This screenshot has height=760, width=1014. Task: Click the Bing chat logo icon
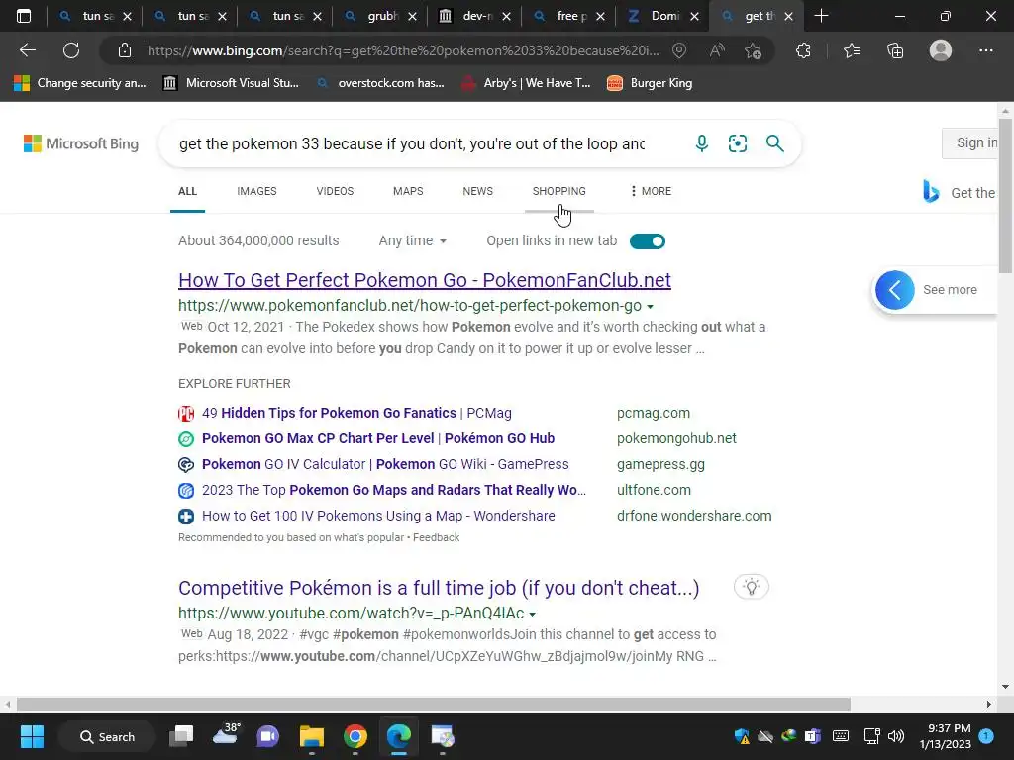[931, 192]
